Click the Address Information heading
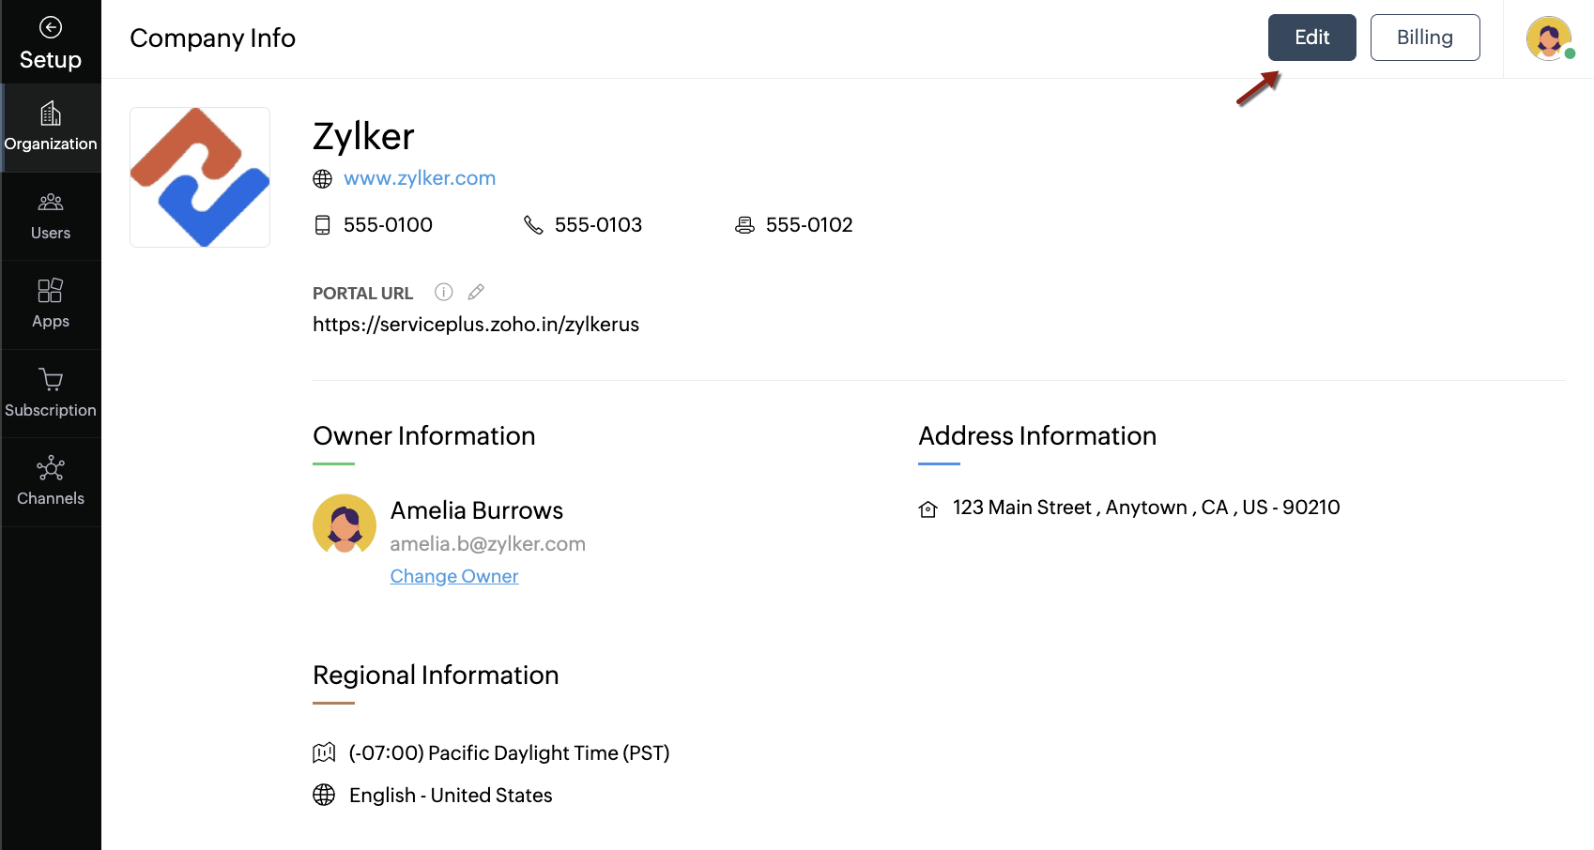 pos(1037,436)
